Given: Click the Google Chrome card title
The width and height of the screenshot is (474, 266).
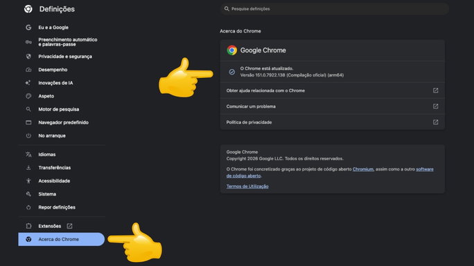Looking at the screenshot, I should 263,50.
